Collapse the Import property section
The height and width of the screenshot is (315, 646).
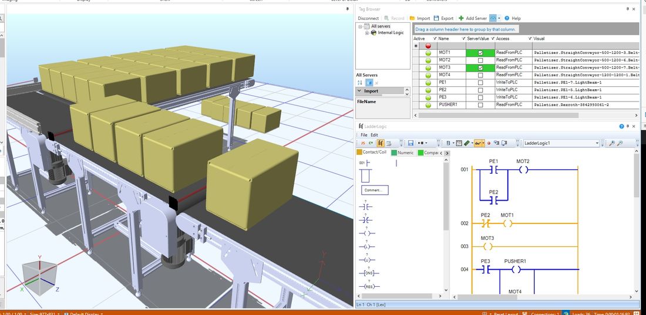[359, 91]
